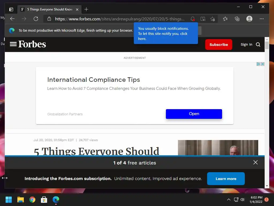Click the red Subscribe button
The height and width of the screenshot is (206, 274).
tap(219, 45)
